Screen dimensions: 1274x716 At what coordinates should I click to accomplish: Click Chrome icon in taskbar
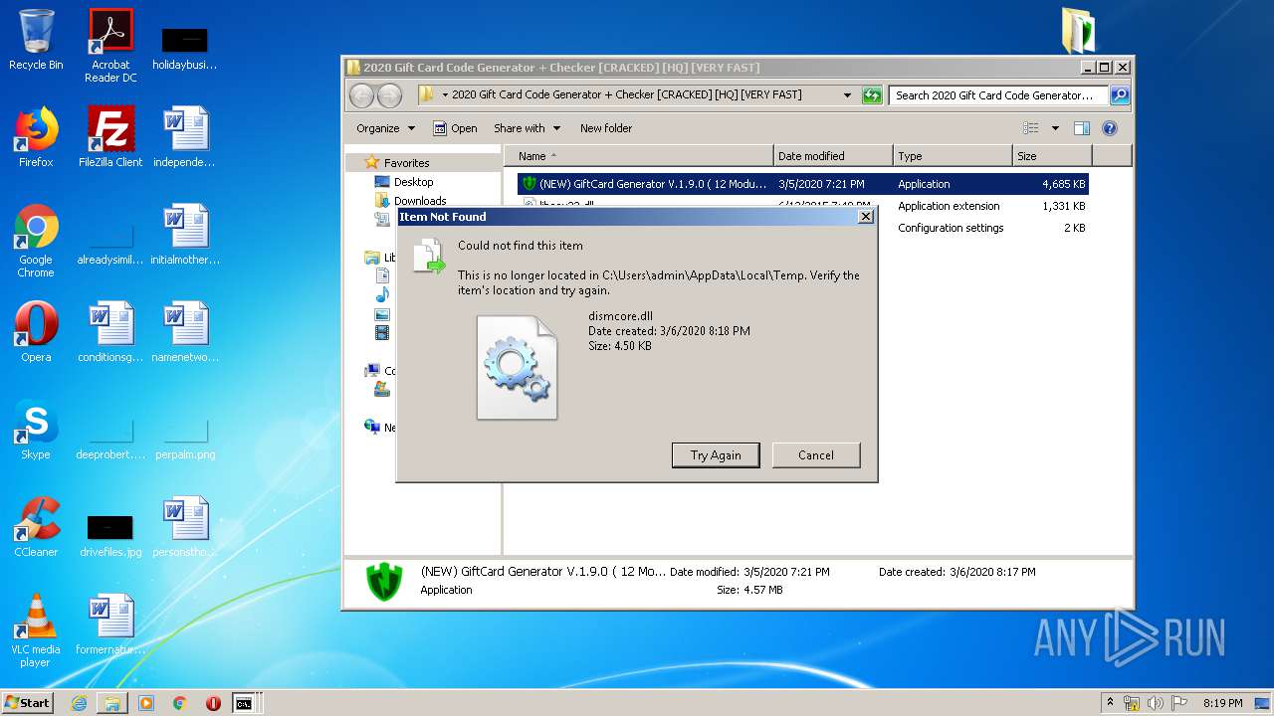[179, 703]
